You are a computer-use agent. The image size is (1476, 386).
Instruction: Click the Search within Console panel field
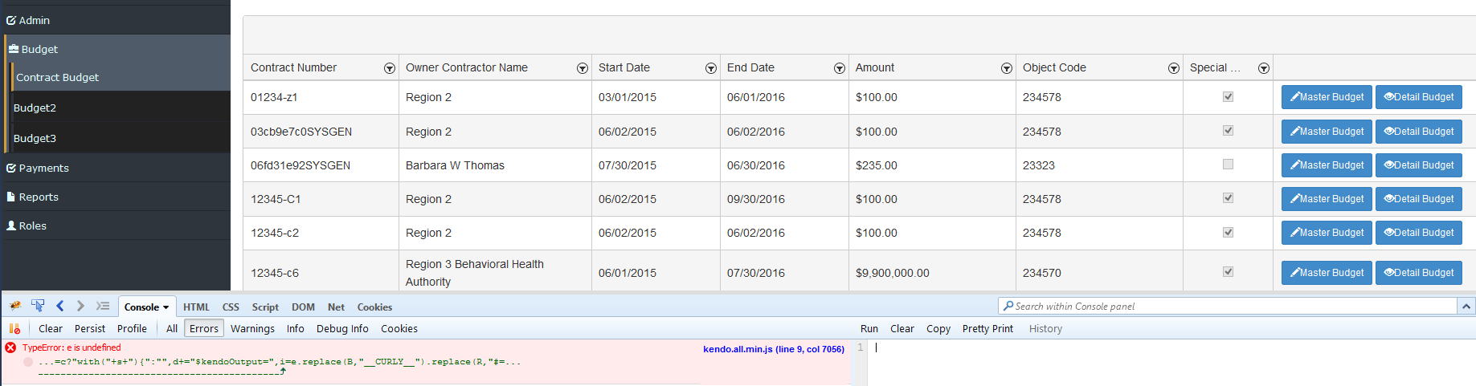click(x=1229, y=307)
